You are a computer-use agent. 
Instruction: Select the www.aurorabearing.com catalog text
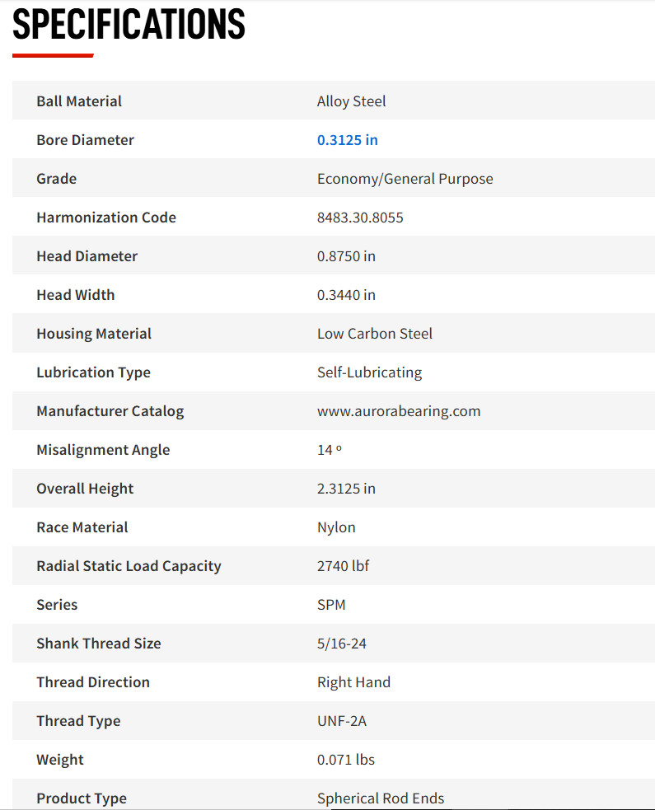[399, 411]
